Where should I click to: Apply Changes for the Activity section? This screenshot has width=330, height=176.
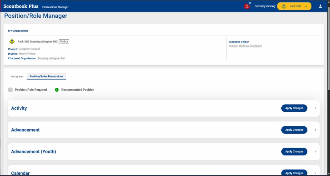[x=294, y=108]
